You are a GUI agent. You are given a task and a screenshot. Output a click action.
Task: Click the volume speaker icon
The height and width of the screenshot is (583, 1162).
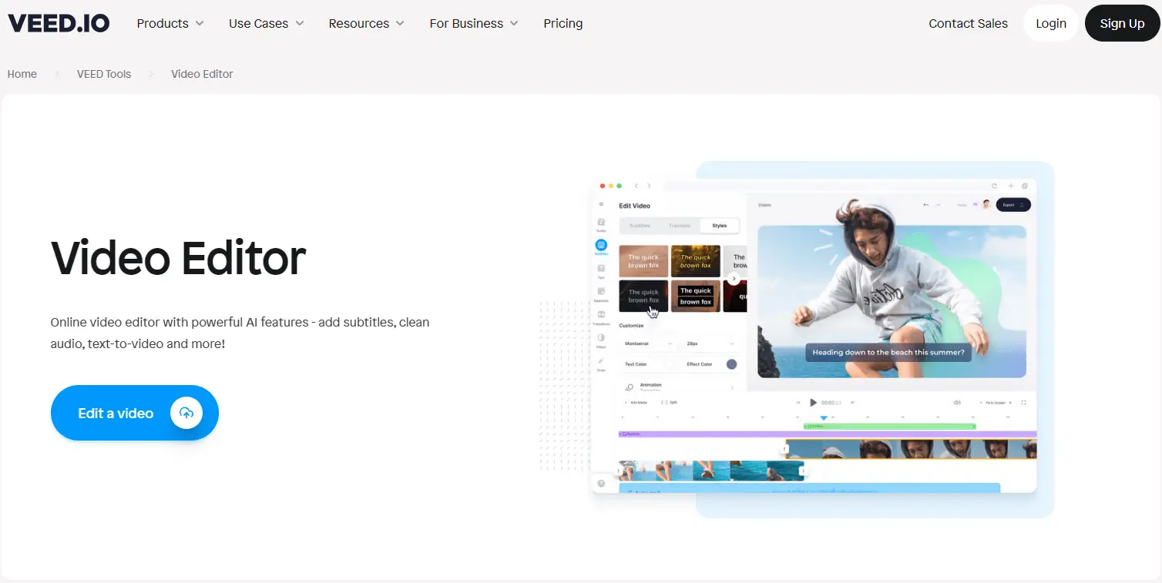coord(957,403)
